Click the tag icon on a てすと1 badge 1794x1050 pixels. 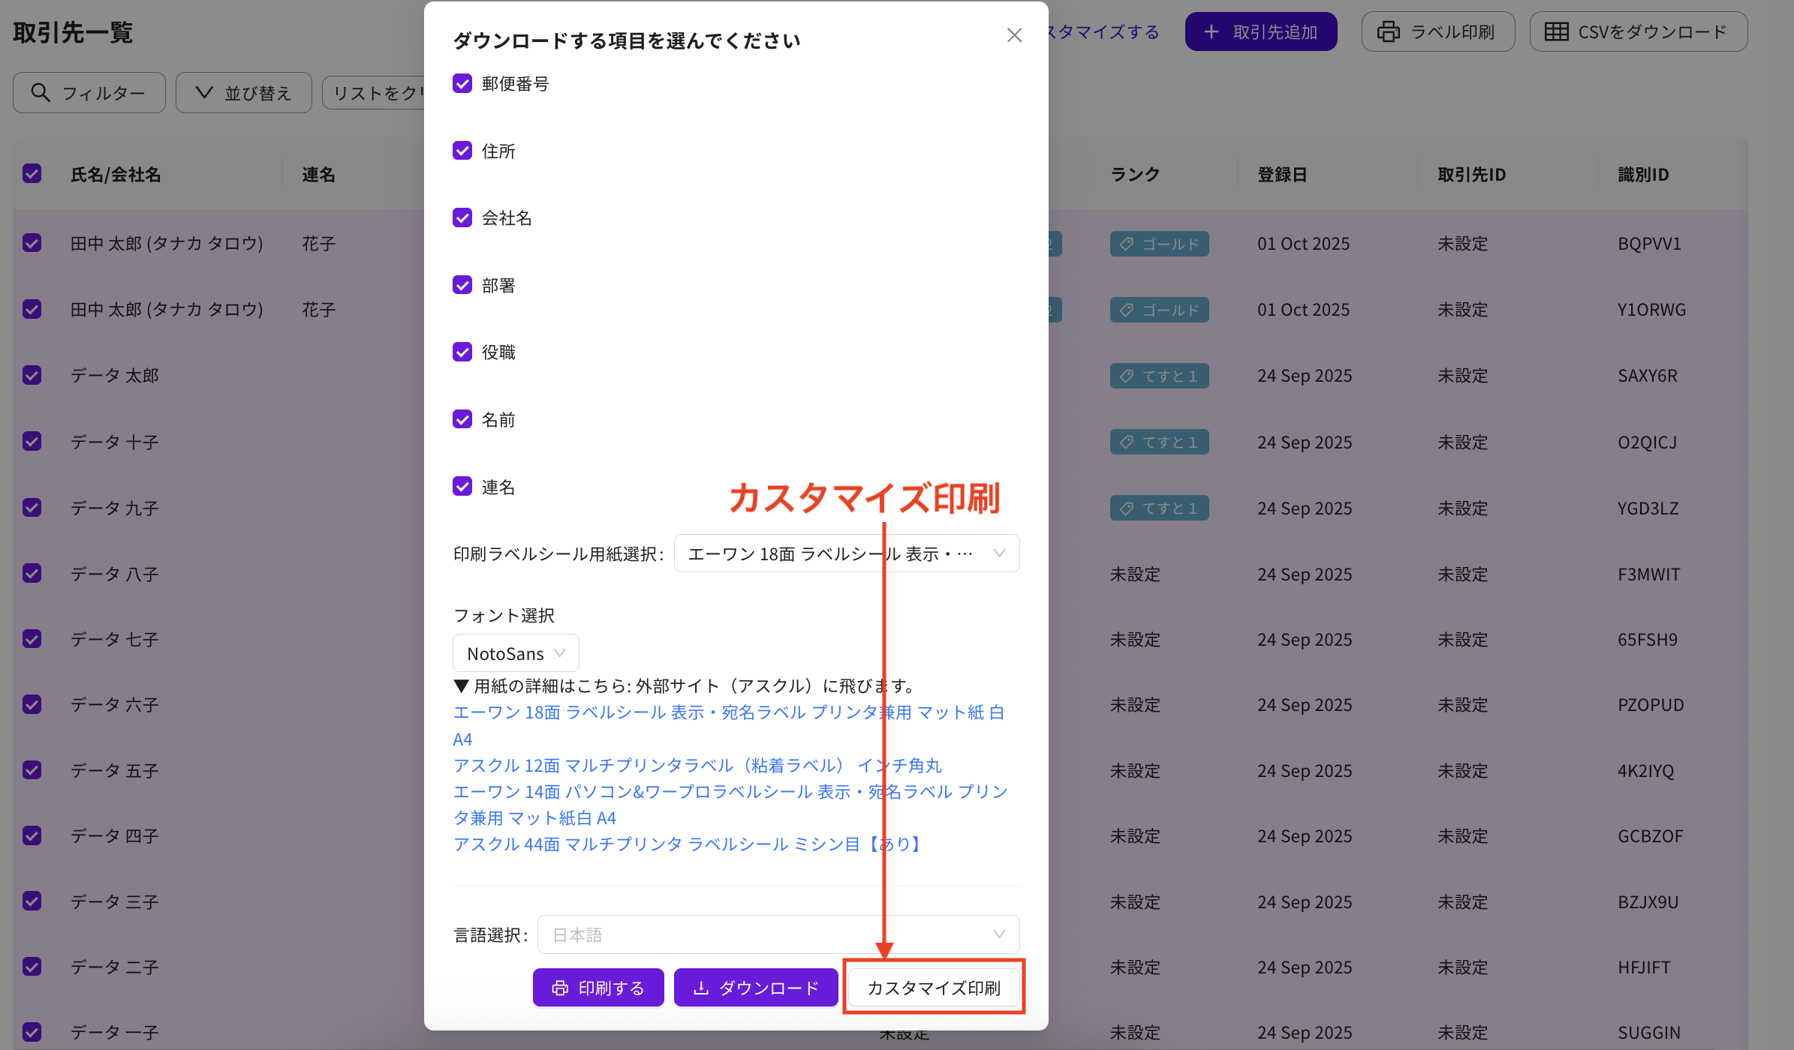[x=1126, y=375]
